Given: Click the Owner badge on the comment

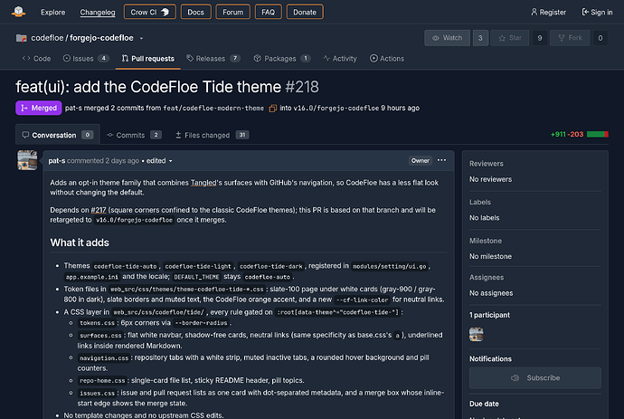Looking at the screenshot, I should [421, 160].
